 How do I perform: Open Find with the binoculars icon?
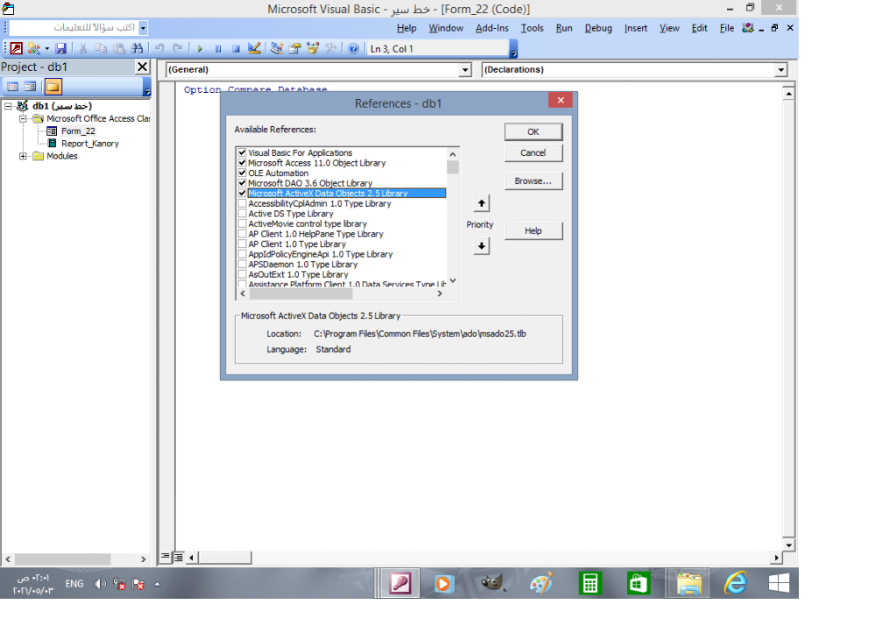137,48
